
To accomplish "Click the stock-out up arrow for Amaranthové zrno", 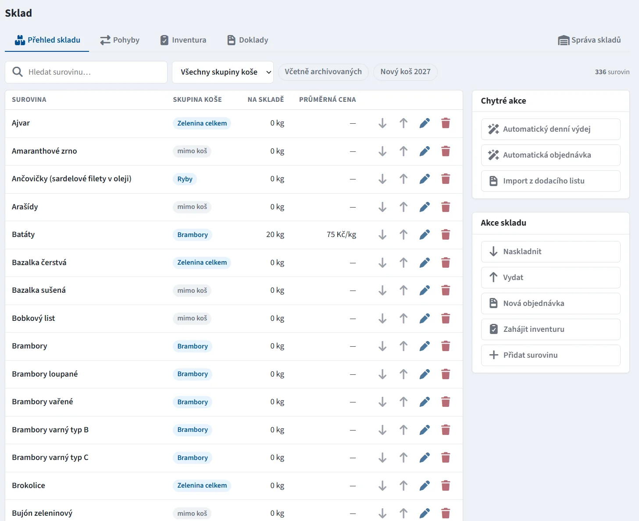I will [403, 151].
